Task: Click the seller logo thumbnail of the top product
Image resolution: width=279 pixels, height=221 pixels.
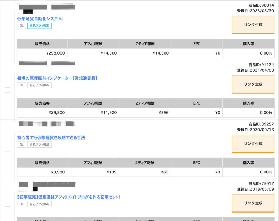Action: tap(32, 6)
